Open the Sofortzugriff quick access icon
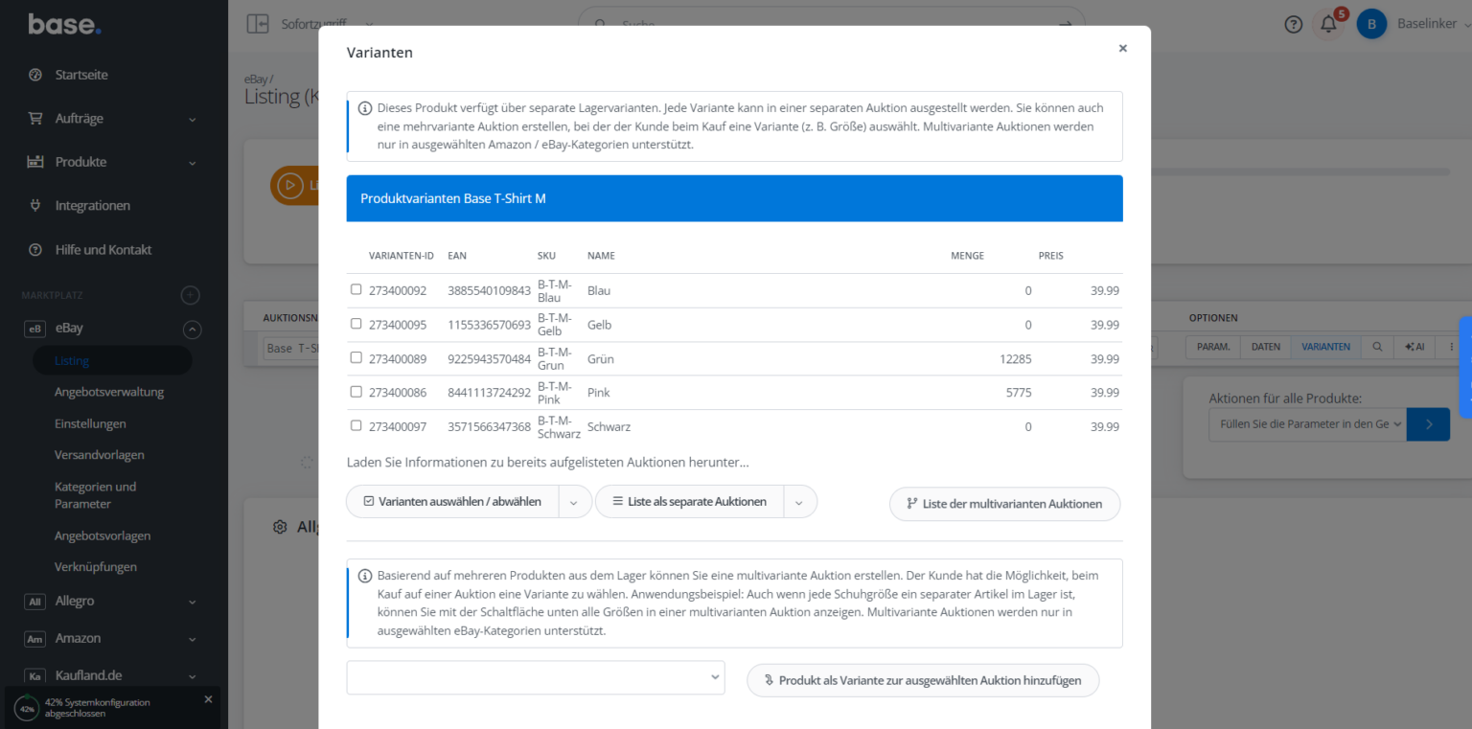The image size is (1472, 729). (257, 23)
